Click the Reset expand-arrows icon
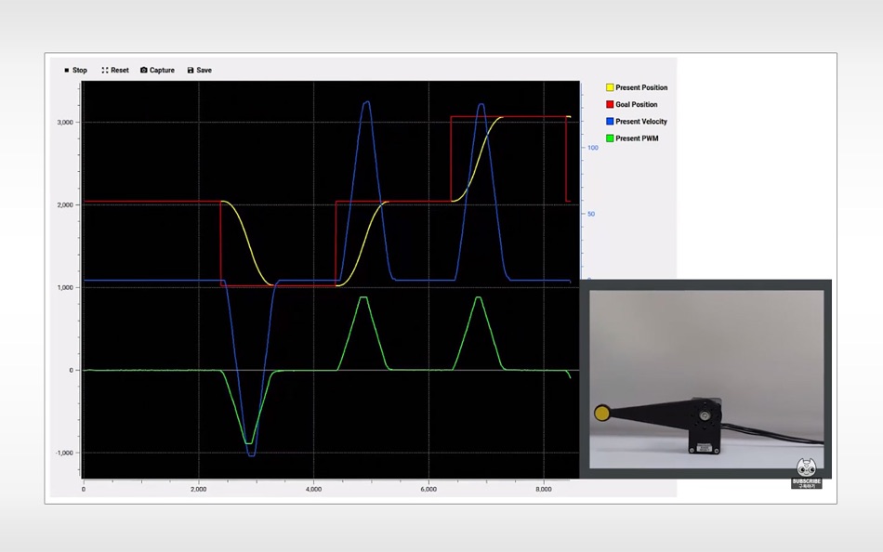883x552 pixels. 105,71
